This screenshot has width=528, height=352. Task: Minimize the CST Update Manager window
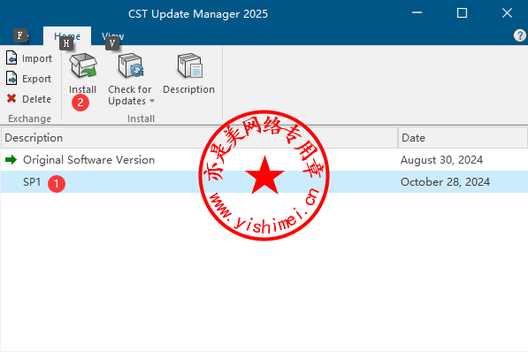[x=417, y=12]
